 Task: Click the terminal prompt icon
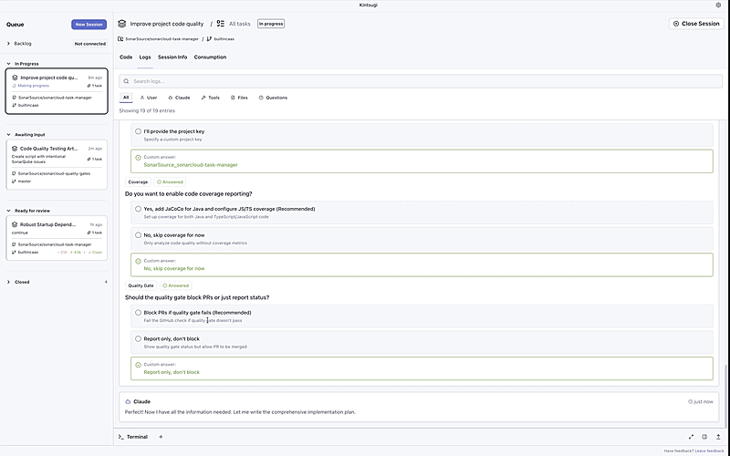pos(121,437)
